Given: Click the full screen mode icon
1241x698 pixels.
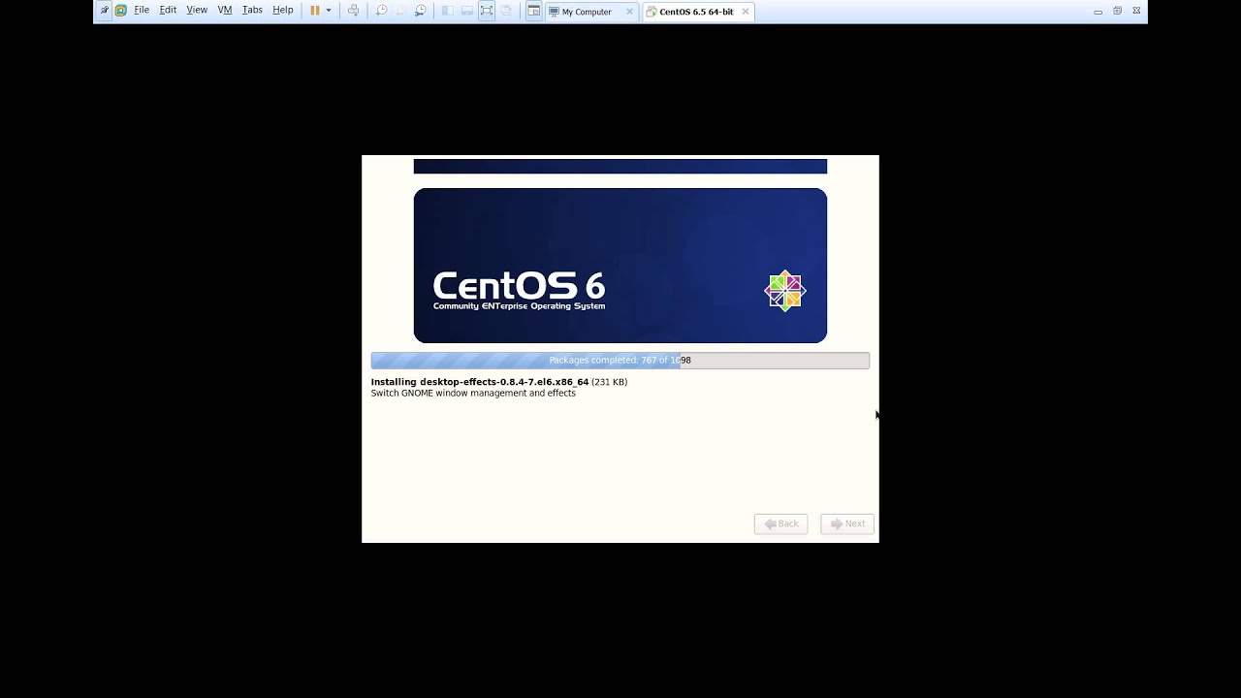Looking at the screenshot, I should point(487,11).
